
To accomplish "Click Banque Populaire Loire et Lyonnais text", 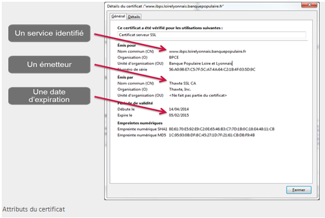I will 201,64.
